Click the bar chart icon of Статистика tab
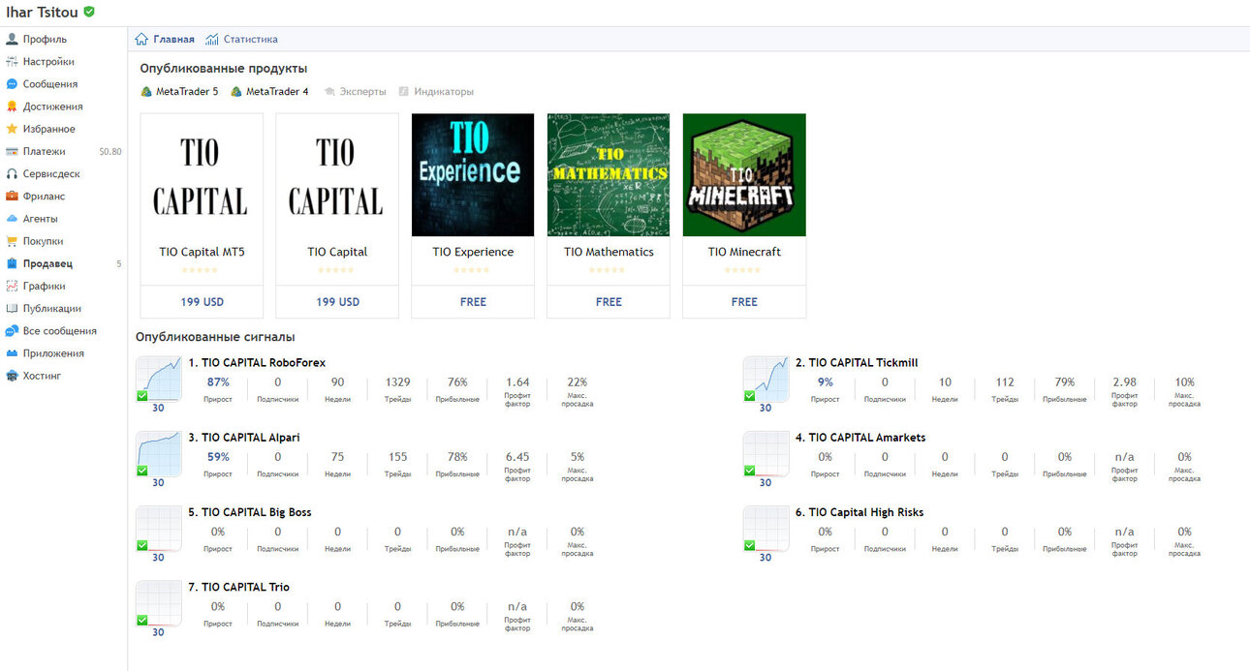The image size is (1250, 671). click(x=211, y=40)
